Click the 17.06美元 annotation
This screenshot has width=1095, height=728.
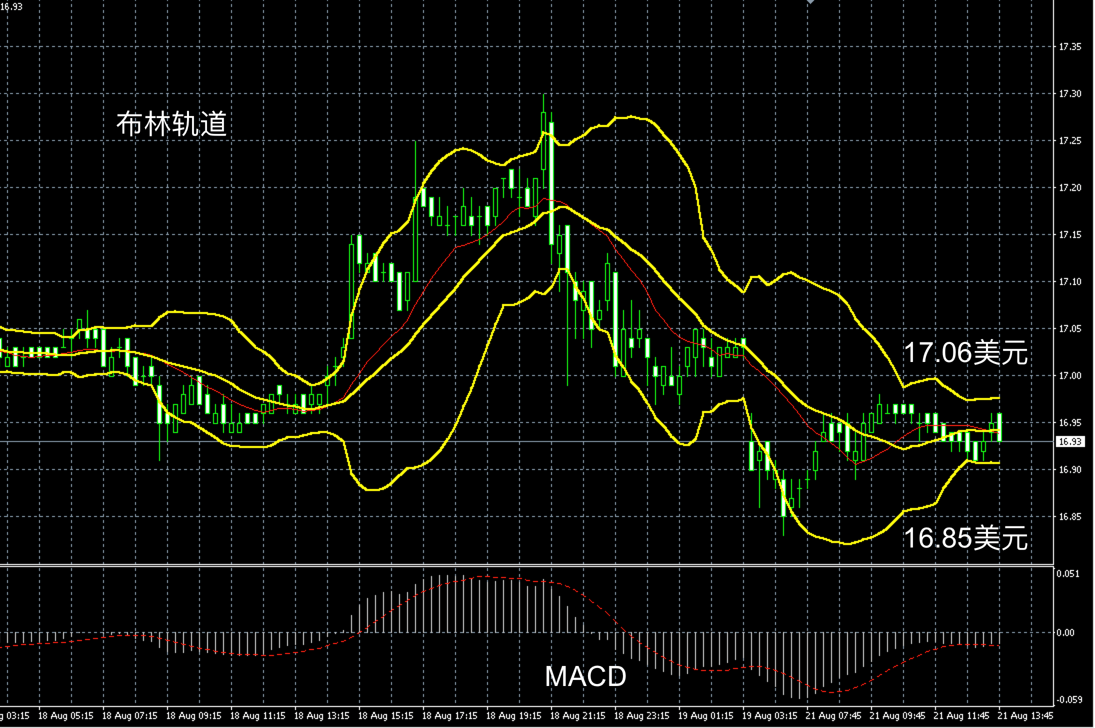tap(965, 353)
